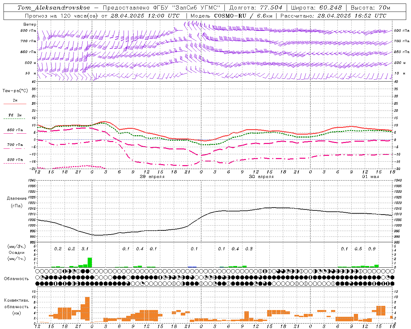
Task: Click forecast start time 28.04.2025 12:00 UTC
Action: 145,16
